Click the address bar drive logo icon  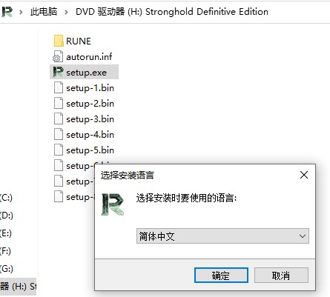[7, 12]
